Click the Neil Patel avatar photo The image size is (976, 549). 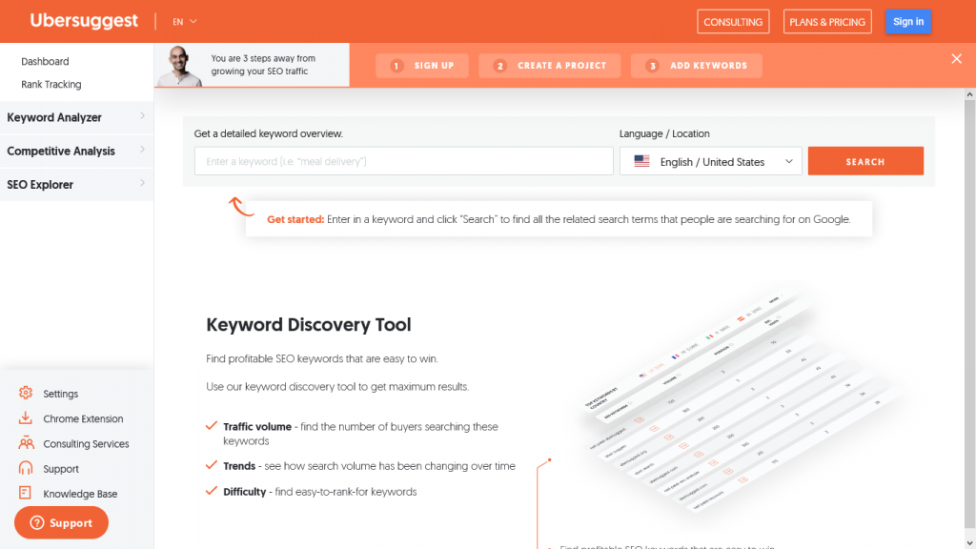(179, 66)
